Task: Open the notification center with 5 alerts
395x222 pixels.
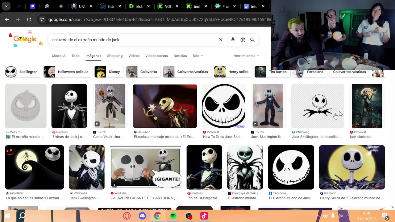Action: pos(385,216)
